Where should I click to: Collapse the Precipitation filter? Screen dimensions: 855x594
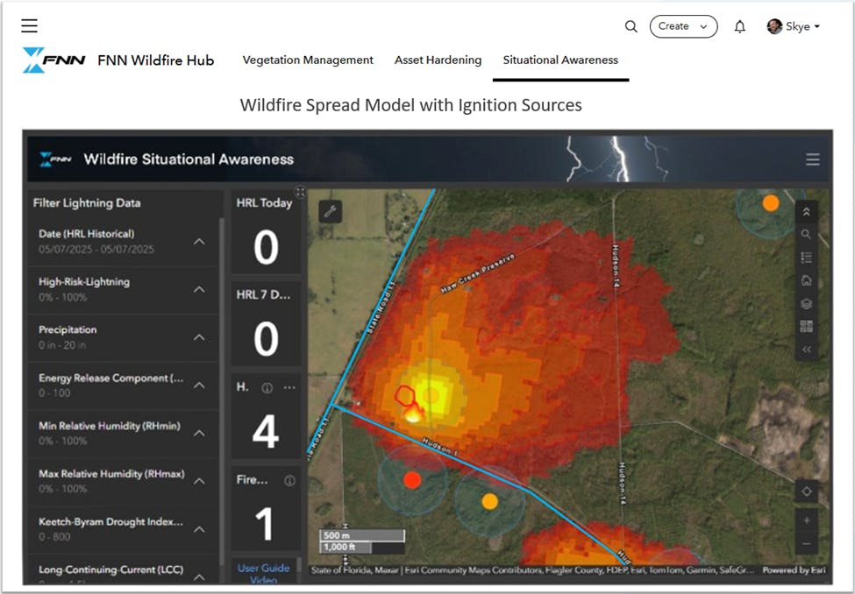coord(200,337)
